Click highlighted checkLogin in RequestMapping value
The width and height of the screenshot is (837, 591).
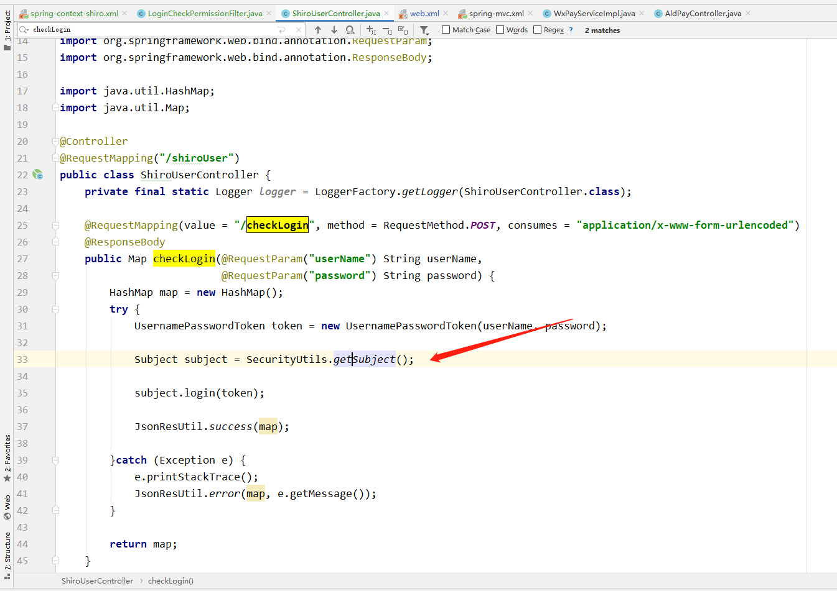[278, 225]
